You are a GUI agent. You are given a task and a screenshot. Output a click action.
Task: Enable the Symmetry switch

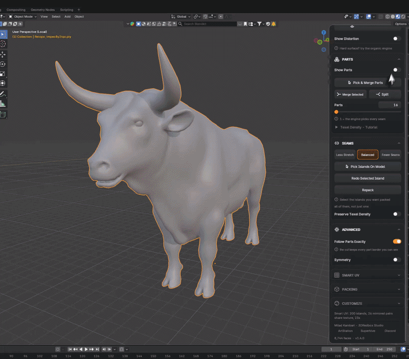click(397, 260)
